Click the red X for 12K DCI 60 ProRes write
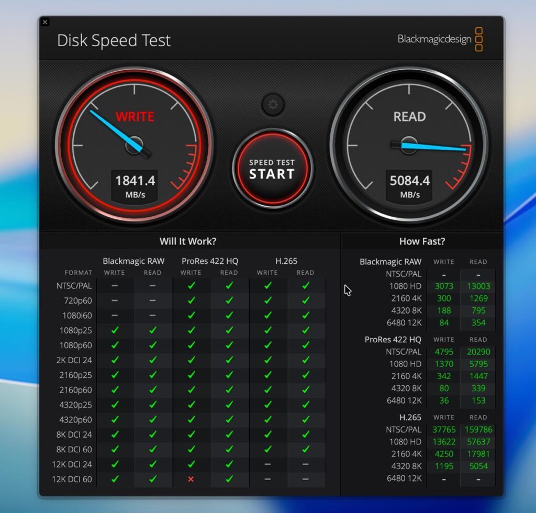 191,479
